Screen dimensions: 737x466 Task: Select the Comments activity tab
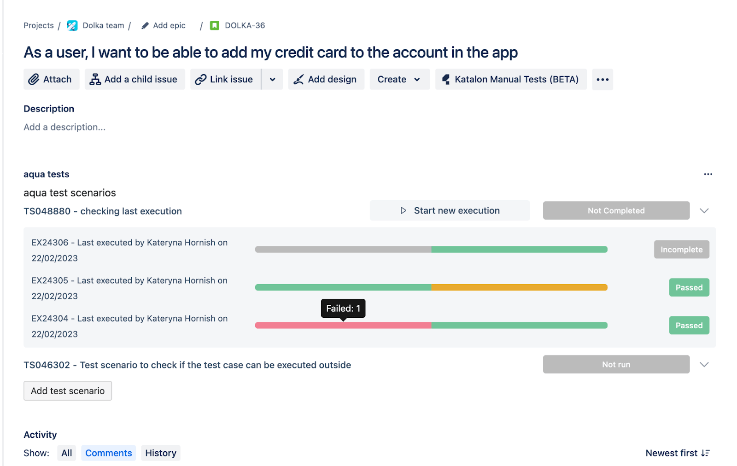pyautogui.click(x=109, y=453)
